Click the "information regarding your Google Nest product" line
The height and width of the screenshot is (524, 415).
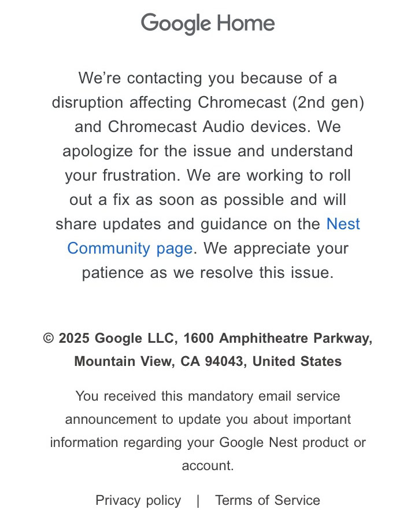point(208,442)
